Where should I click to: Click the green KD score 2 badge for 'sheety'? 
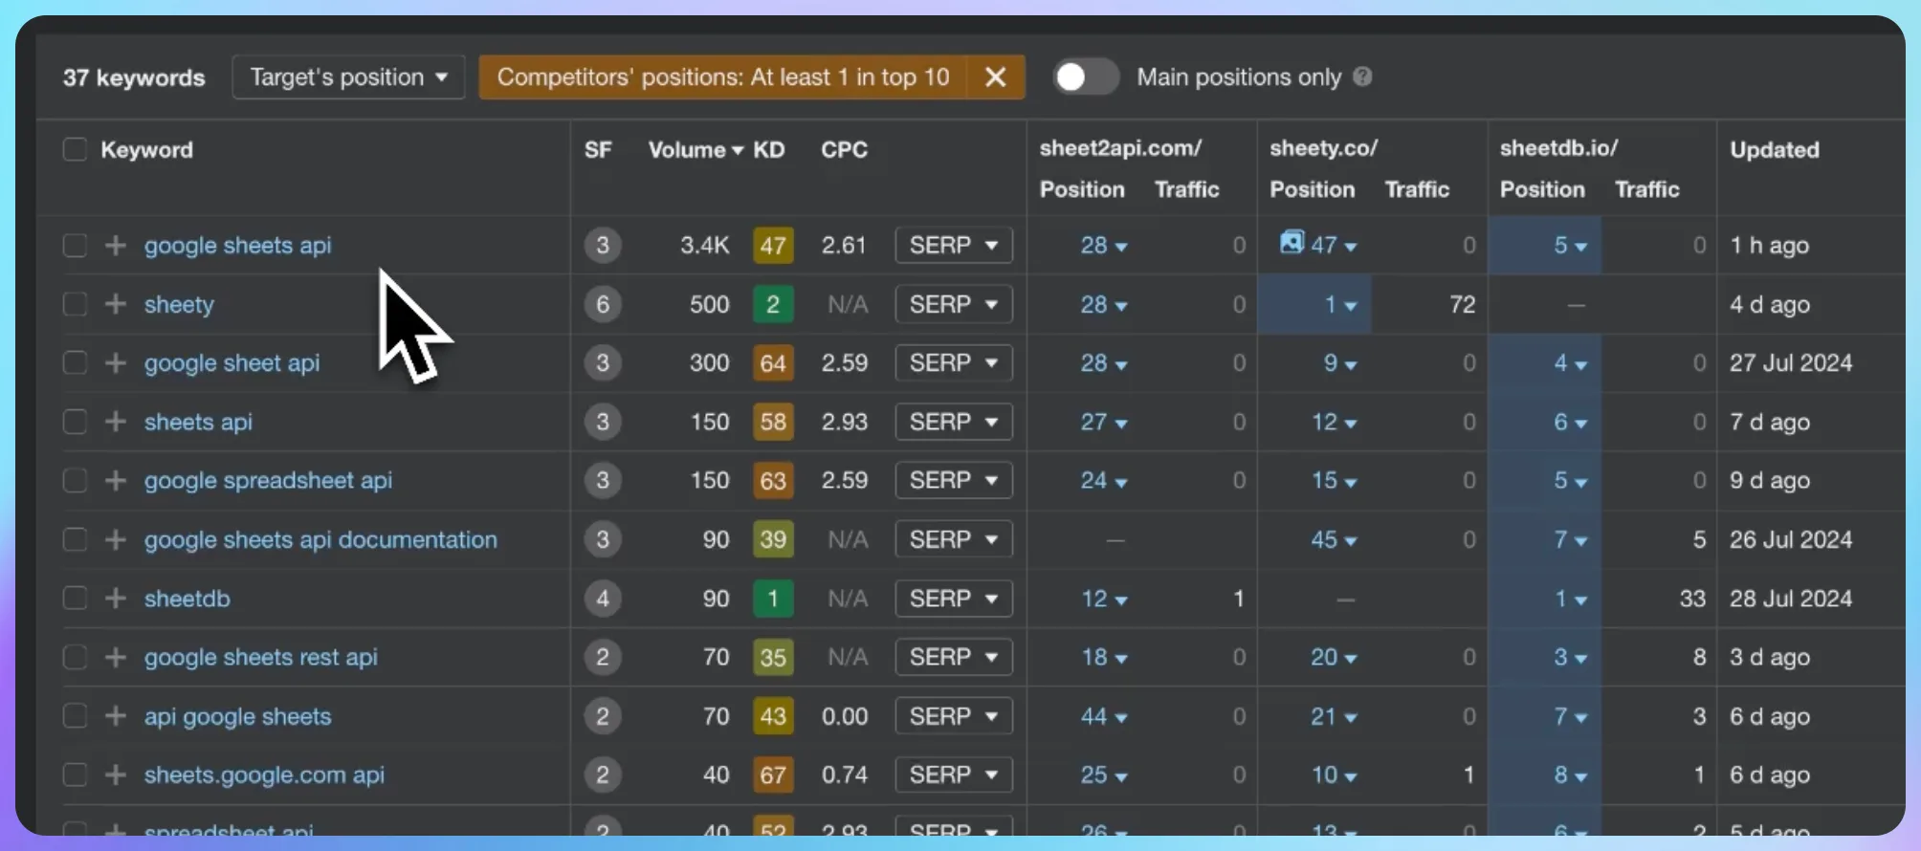click(x=773, y=304)
